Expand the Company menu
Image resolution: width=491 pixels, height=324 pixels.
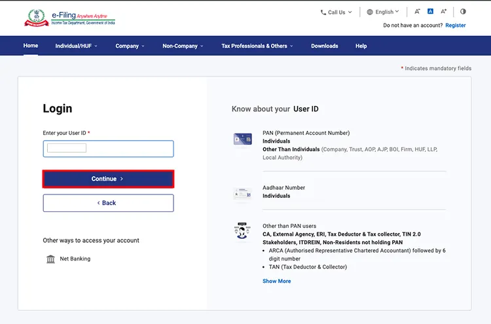pos(130,46)
